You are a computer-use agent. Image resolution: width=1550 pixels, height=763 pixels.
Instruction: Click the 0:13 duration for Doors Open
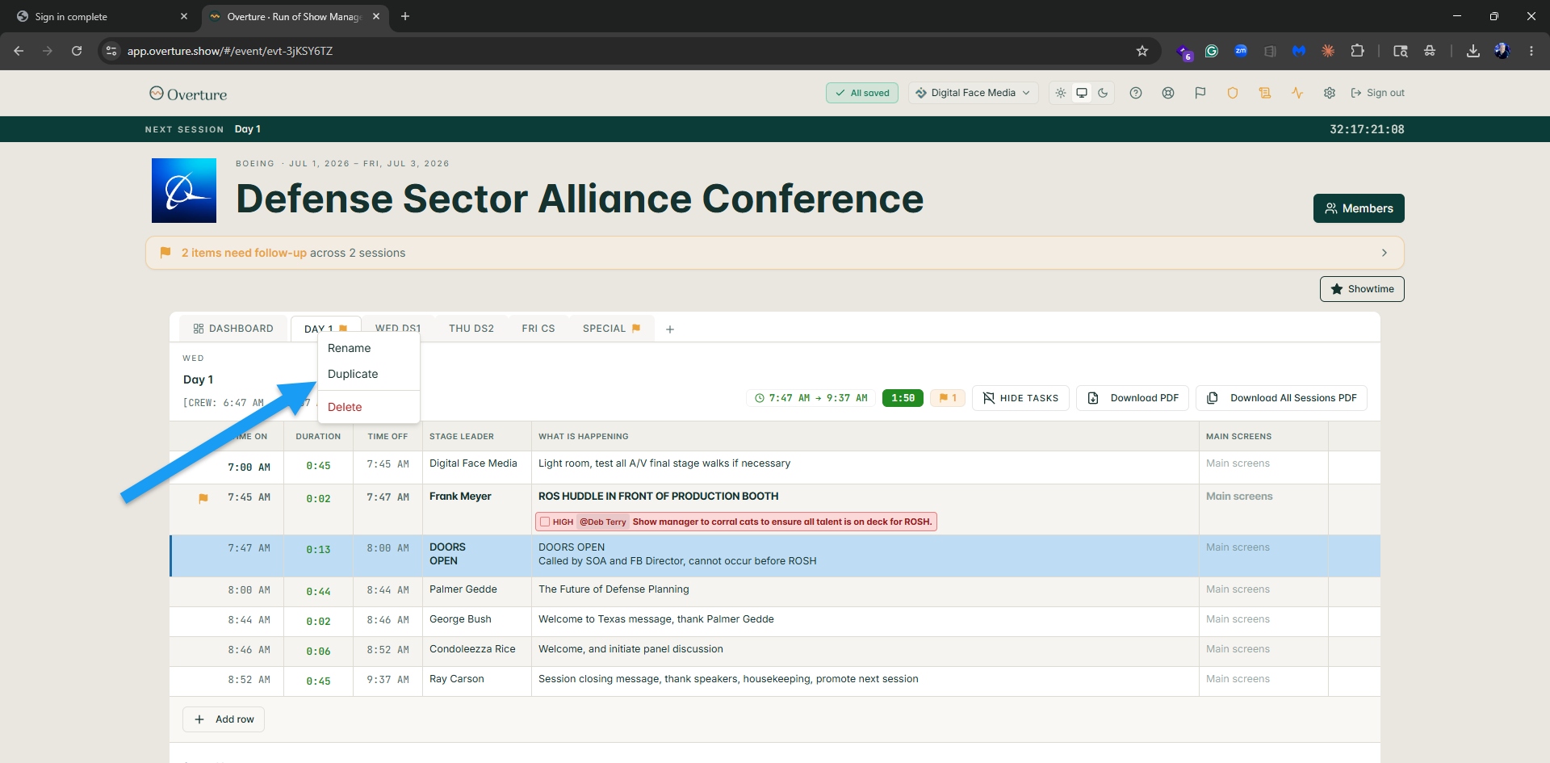318,550
